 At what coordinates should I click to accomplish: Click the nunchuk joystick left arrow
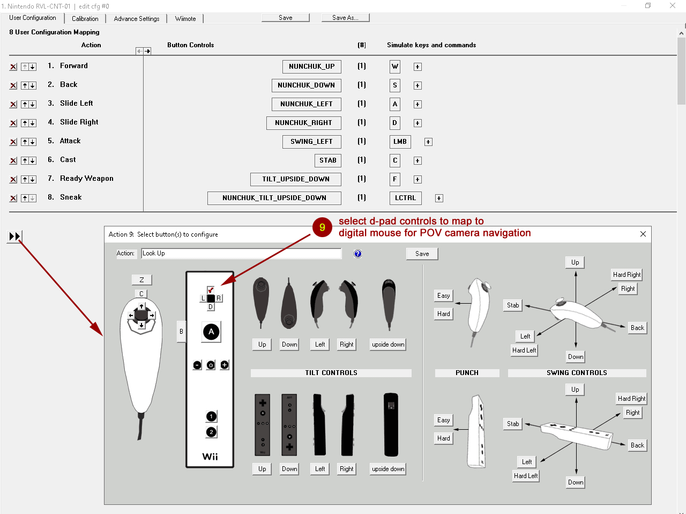pos(131,315)
